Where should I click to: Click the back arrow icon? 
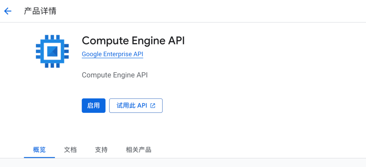click(x=8, y=11)
